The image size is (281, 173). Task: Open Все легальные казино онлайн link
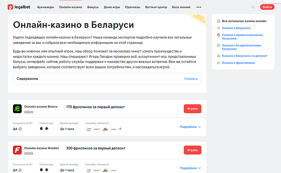244,21
